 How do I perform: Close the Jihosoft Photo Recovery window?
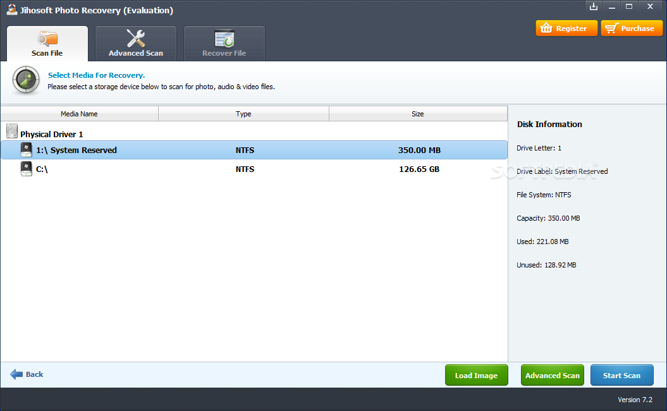[650, 6]
